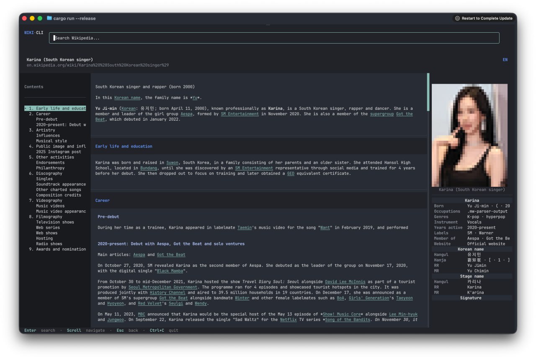Click the Esc back hint in status bar
Viewport: 536px width, 359px height.
[127, 331]
